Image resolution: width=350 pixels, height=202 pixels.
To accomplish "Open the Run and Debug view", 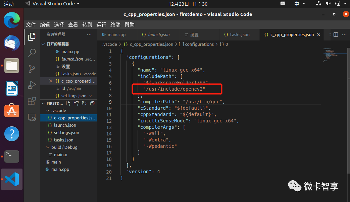I will click(x=32, y=85).
